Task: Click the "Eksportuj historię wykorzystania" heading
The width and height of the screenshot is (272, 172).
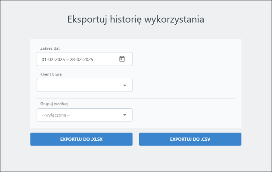Action: click(x=135, y=19)
